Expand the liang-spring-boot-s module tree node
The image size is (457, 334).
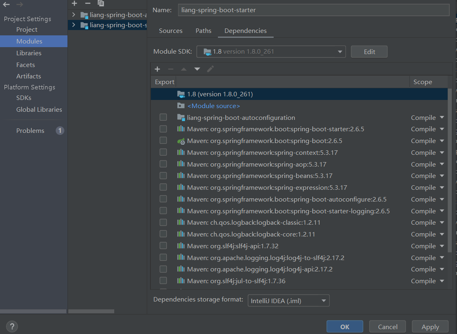pos(74,25)
